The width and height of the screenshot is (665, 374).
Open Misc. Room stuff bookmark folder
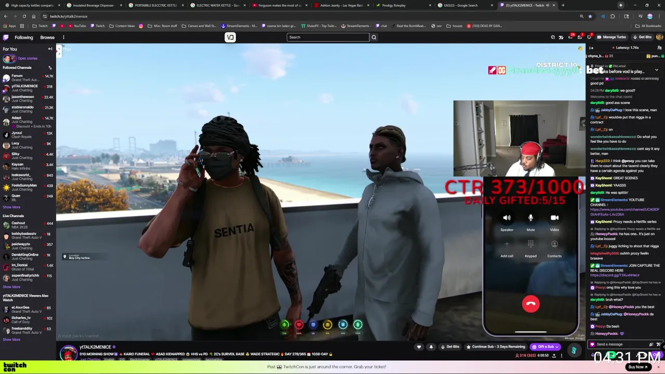162,25
